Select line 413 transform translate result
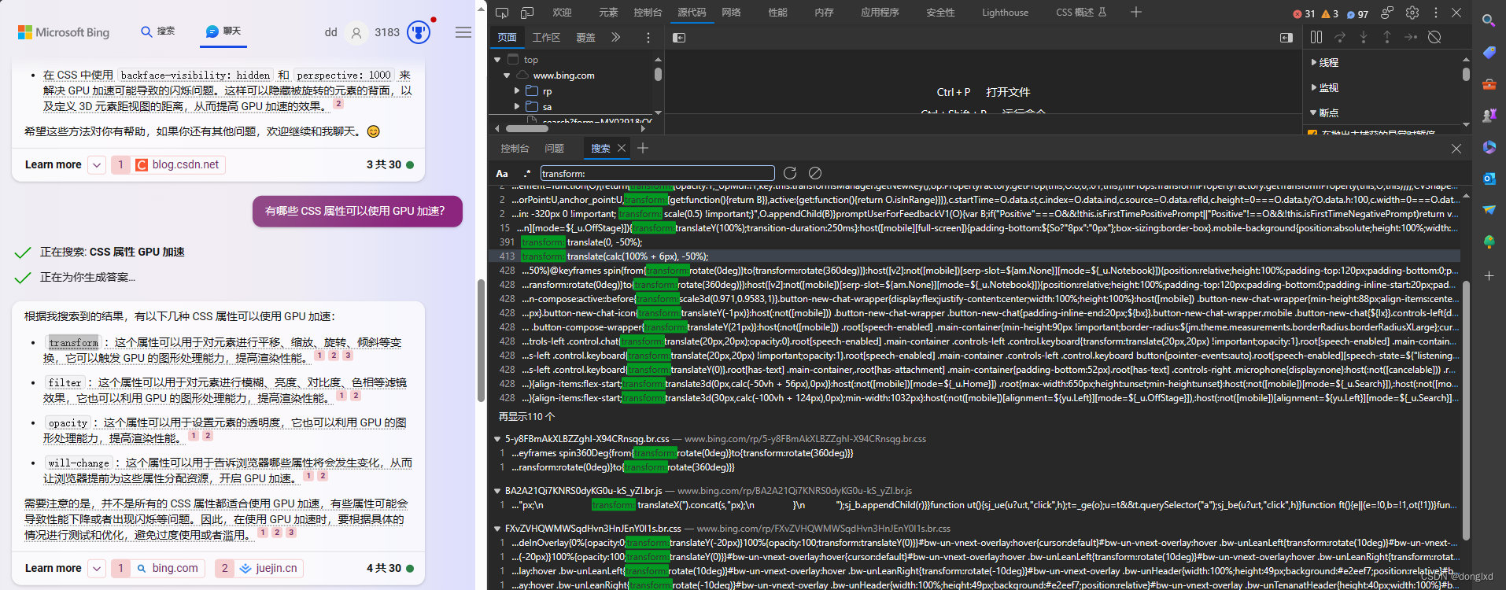 pos(974,256)
